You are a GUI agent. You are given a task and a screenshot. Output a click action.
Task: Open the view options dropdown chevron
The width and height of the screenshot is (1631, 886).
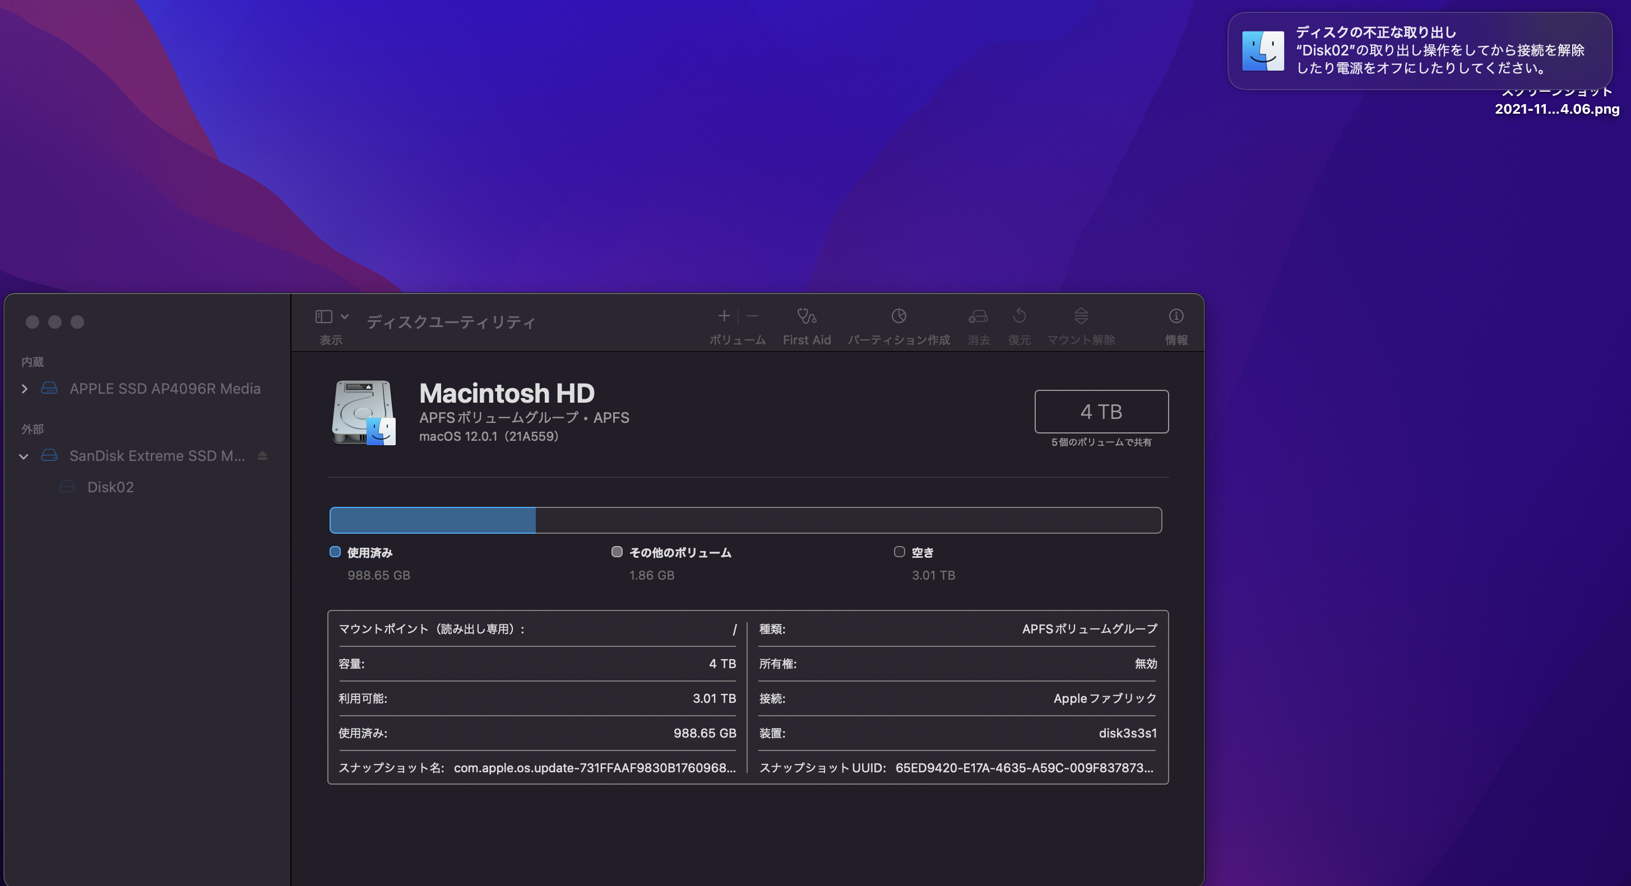(x=345, y=316)
